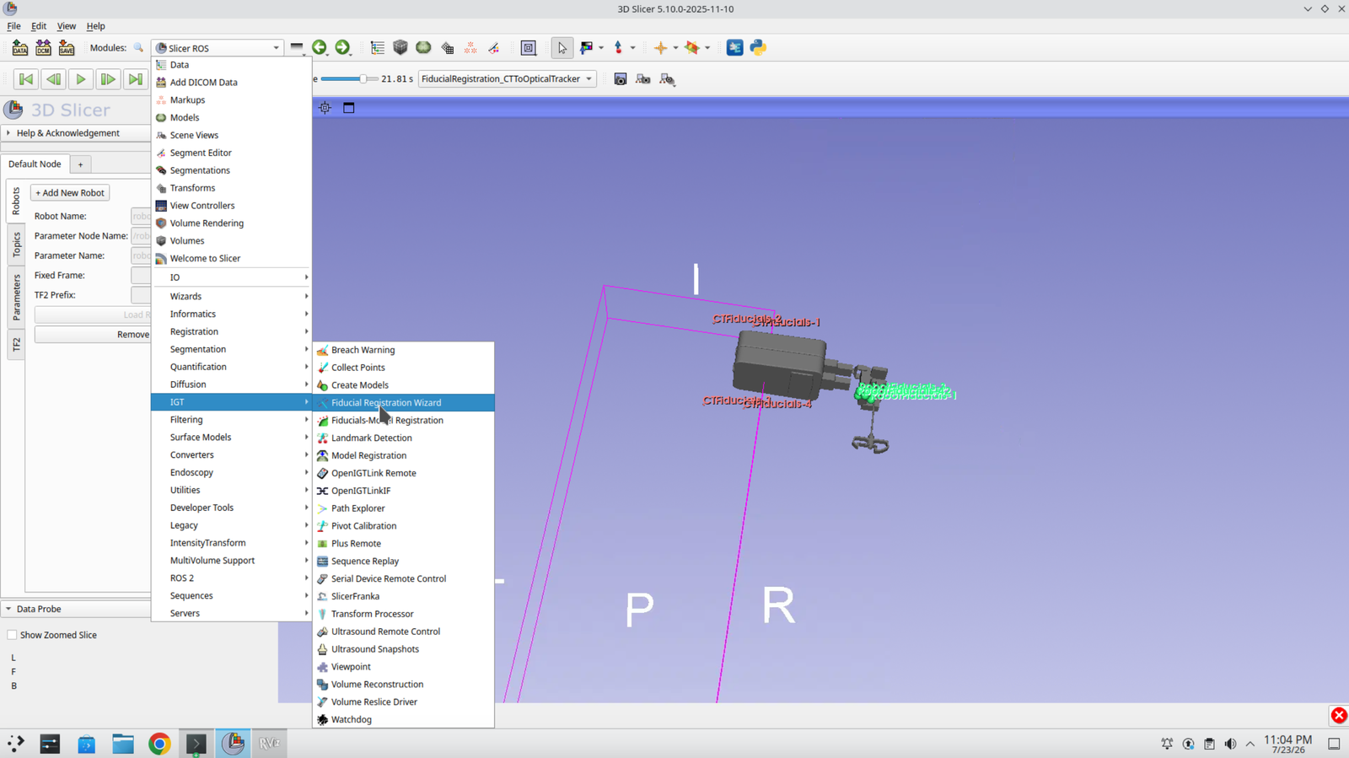Switch to the TF2 vertical tab
Screen dimensions: 1349x758
(16, 345)
